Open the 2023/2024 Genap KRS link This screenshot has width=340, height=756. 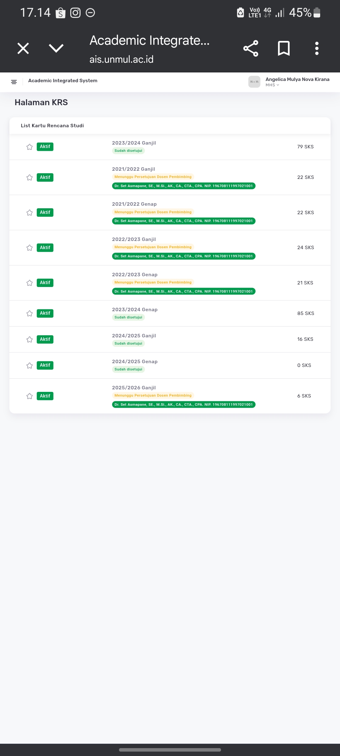pos(135,310)
